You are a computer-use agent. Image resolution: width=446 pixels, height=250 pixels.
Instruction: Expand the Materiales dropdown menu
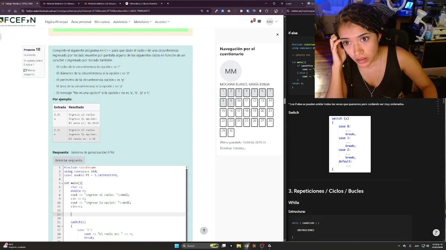(143, 22)
